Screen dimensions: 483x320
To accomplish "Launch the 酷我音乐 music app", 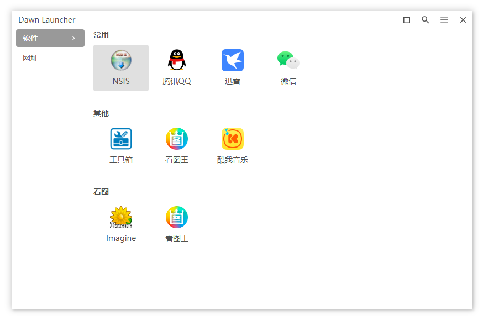I will click(x=233, y=139).
